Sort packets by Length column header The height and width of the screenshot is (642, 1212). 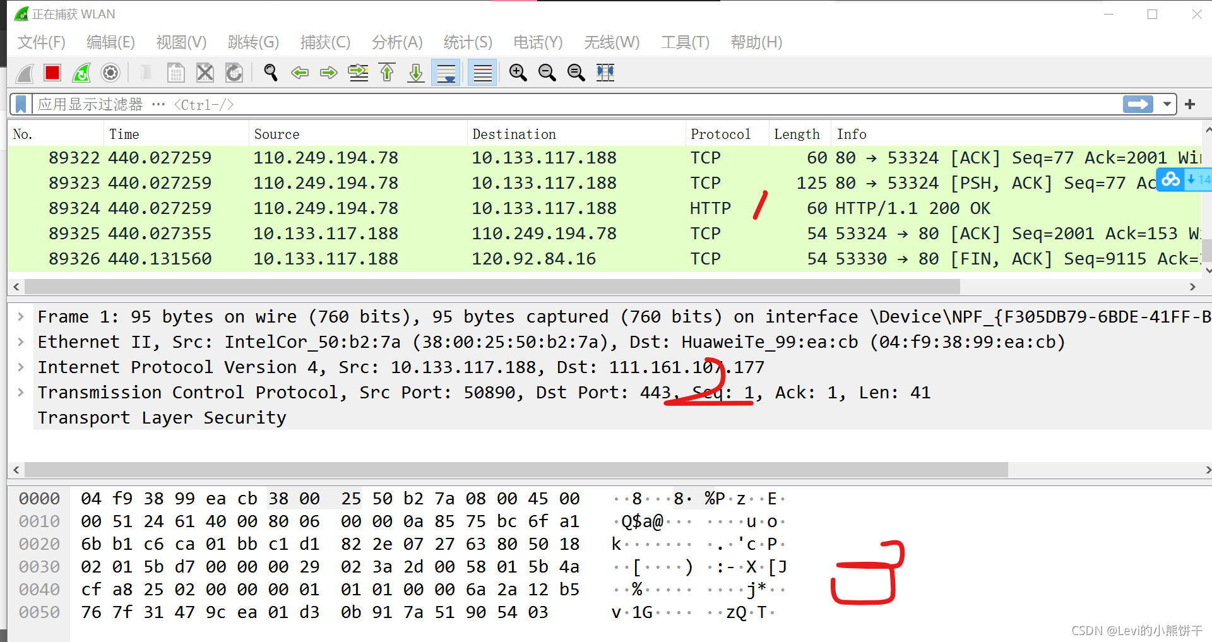[x=800, y=134]
